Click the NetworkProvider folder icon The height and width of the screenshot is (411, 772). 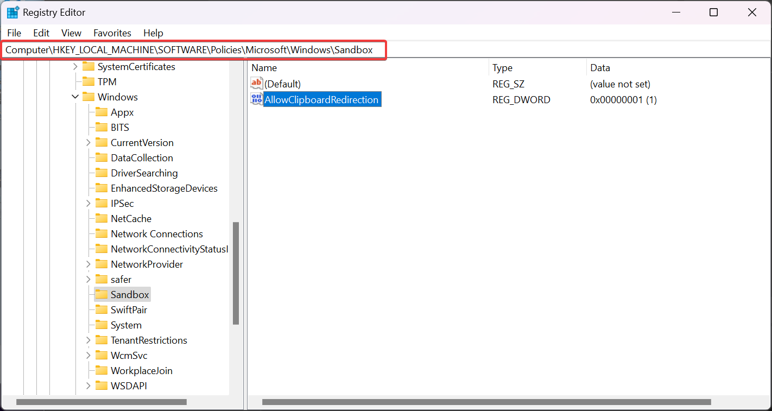[102, 264]
